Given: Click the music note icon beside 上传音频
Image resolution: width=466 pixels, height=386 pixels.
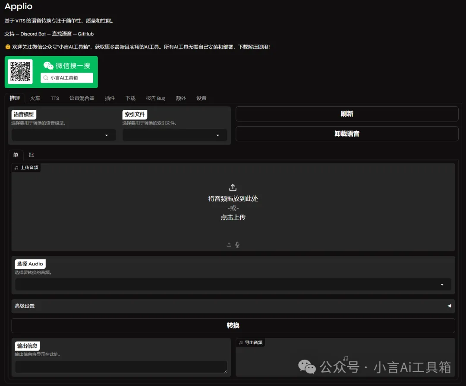Looking at the screenshot, I should pyautogui.click(x=16, y=168).
